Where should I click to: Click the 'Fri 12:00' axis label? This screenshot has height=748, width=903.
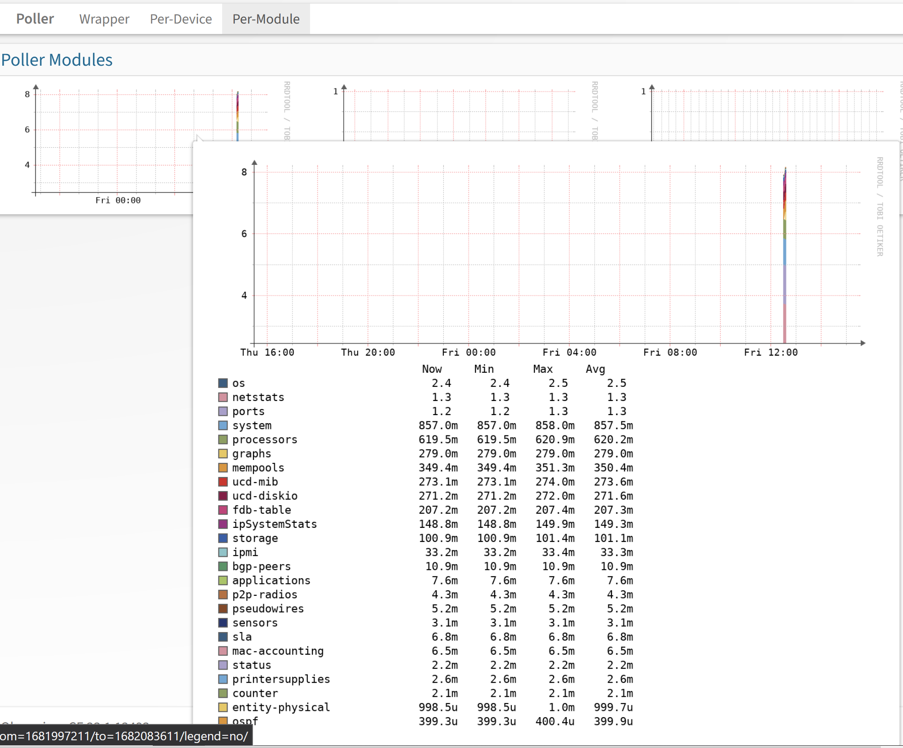[771, 352]
